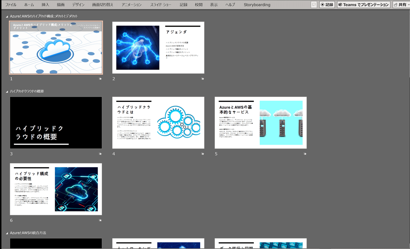Viewport: 410px width, 249px height.
Task: Switch to 画面切り替え tab
Action: pos(103,5)
